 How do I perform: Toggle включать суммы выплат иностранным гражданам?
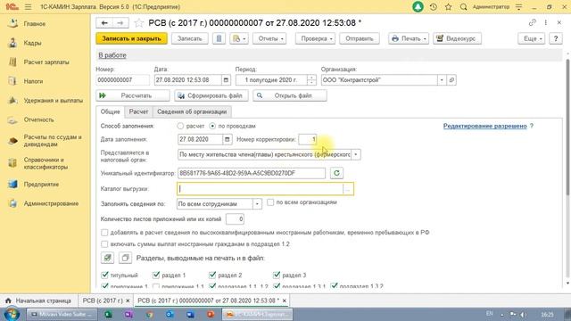click(x=104, y=243)
